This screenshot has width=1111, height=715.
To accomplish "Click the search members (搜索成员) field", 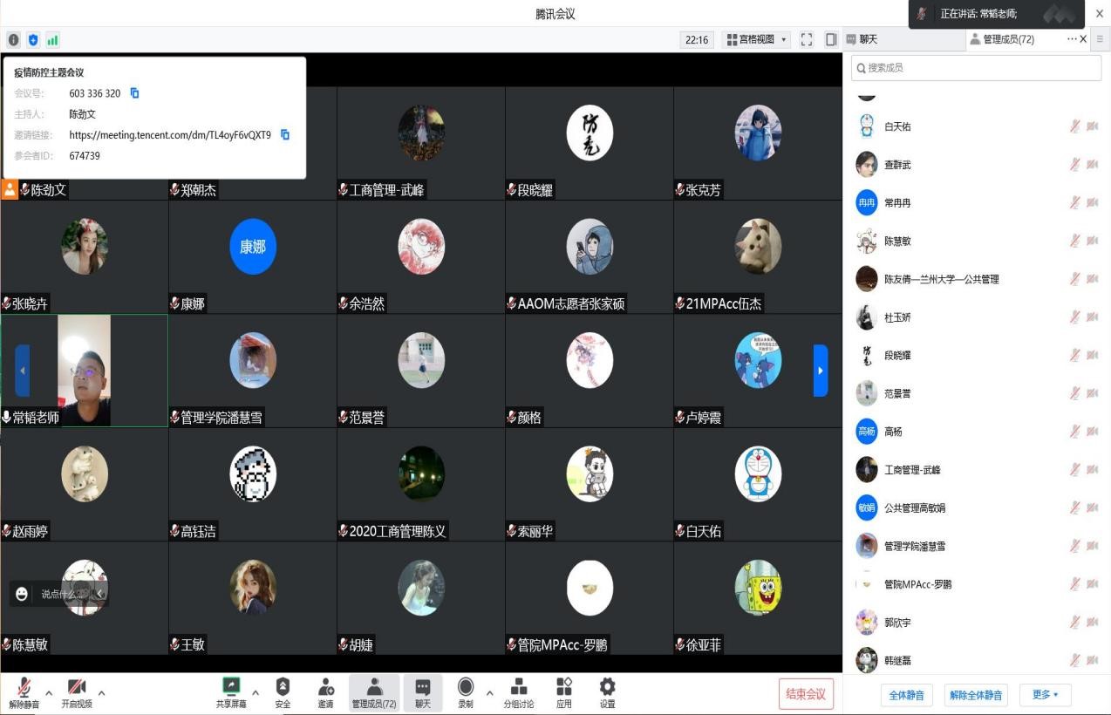I will pos(977,68).
